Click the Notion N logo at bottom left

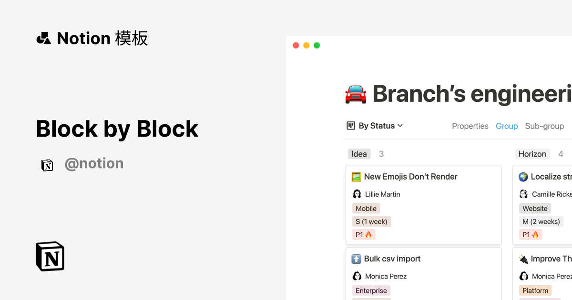(50, 256)
